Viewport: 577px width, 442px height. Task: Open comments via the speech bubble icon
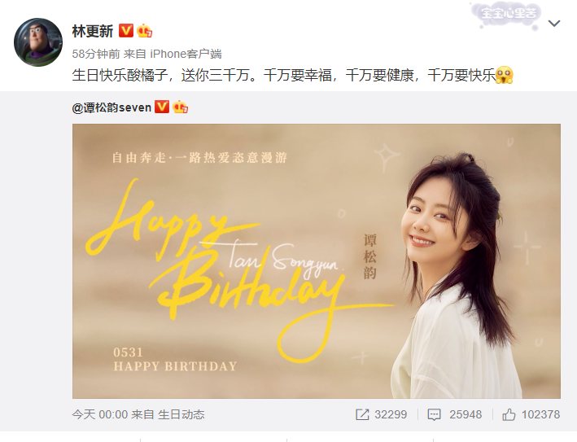434,415
